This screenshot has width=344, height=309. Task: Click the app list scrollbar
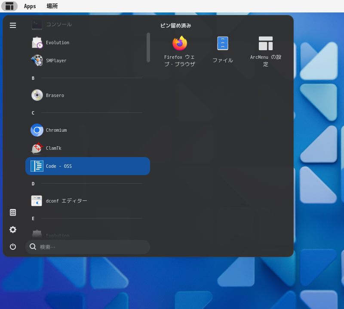click(x=148, y=47)
